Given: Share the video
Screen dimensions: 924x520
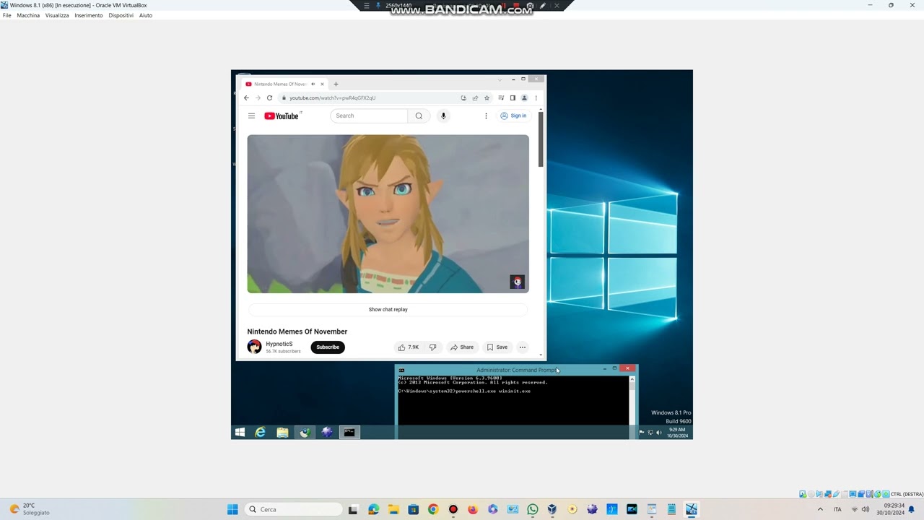Looking at the screenshot, I should tap(462, 347).
